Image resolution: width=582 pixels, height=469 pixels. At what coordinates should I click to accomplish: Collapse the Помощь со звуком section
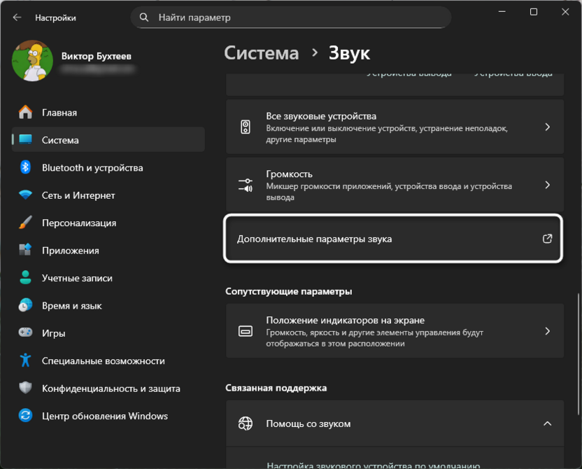[x=549, y=423]
